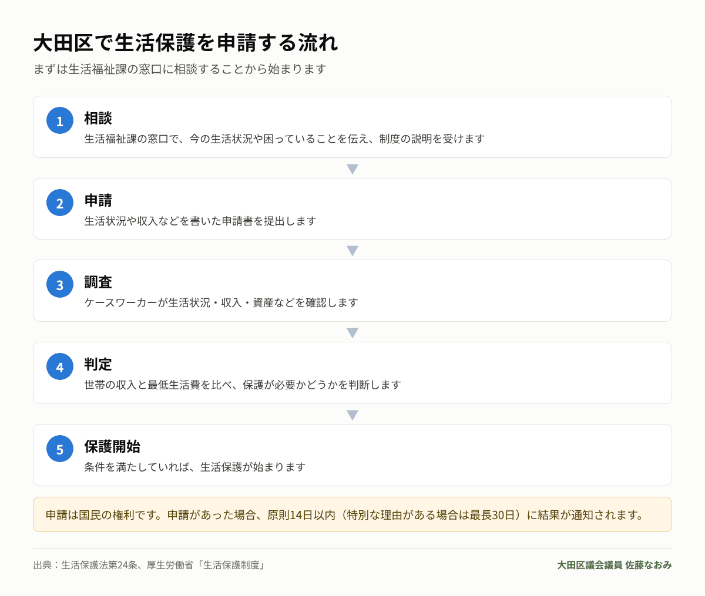The width and height of the screenshot is (705, 596).
Task: Click the description 条件を満たしていれば、生活保護が始まります
Action: 195,467
